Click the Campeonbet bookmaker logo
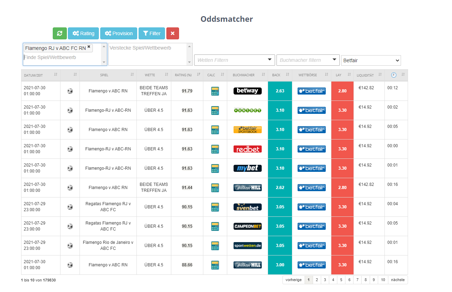452x292 pixels. coord(248,226)
